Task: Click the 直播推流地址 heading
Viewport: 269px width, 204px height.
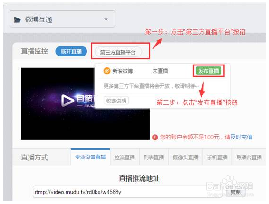Action: click(139, 178)
